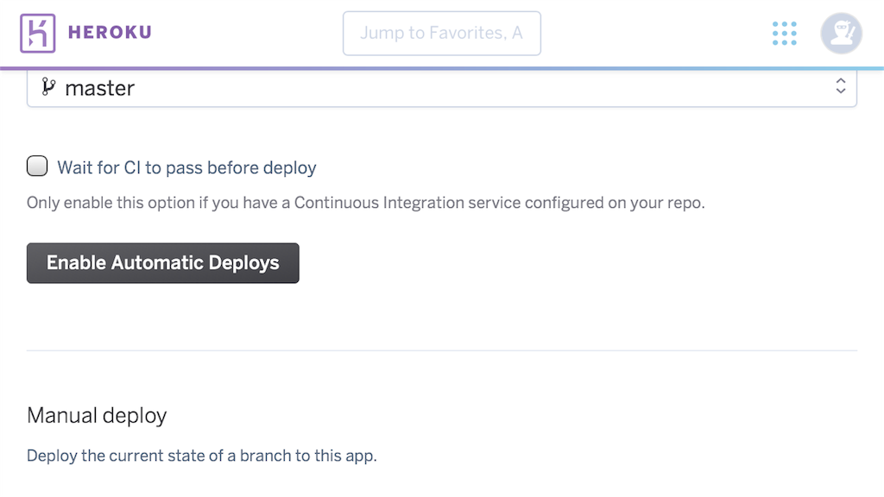Click the HEROKU wordmark text
The image size is (884, 497).
pos(109,33)
